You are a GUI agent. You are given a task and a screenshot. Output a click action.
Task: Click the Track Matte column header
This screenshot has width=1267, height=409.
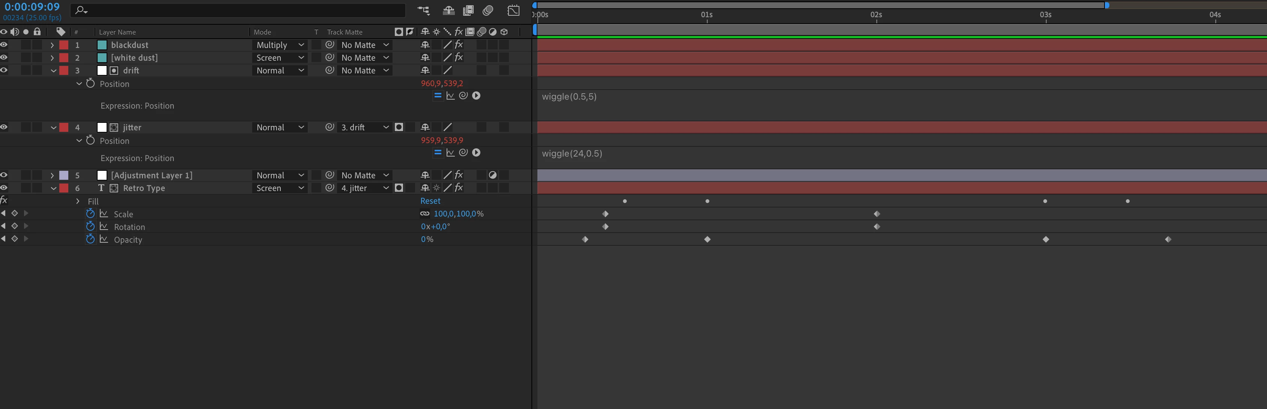[x=344, y=32]
